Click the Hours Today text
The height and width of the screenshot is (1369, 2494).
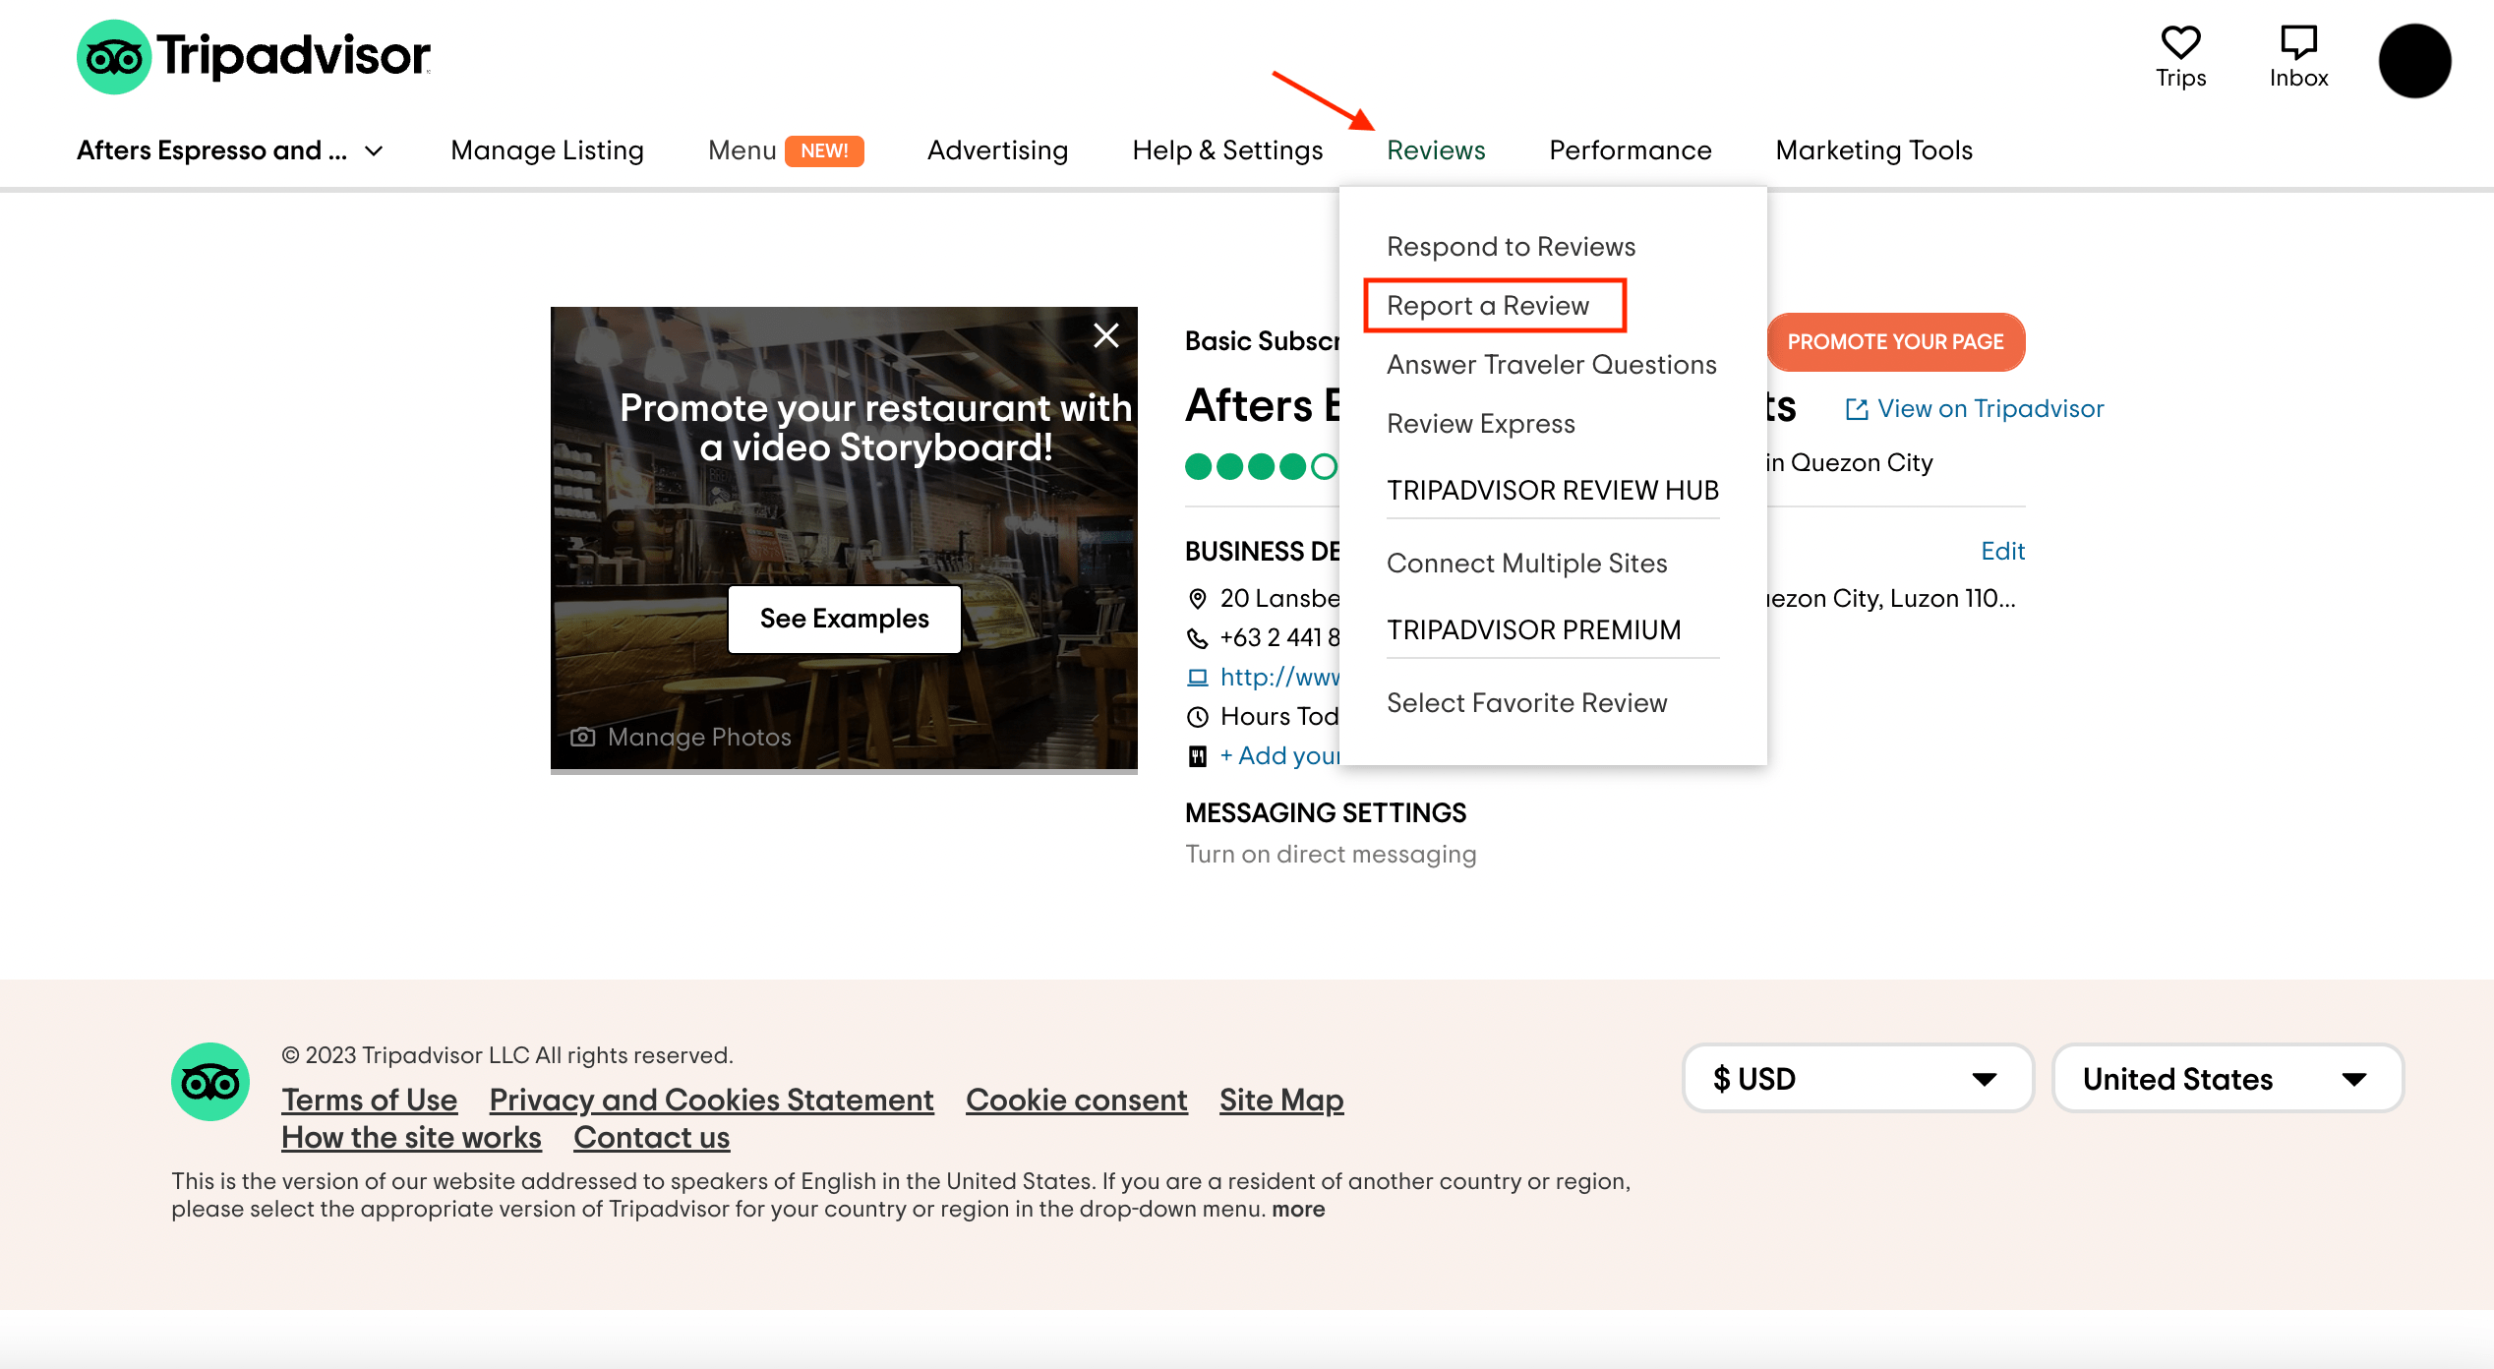pyautogui.click(x=1279, y=716)
